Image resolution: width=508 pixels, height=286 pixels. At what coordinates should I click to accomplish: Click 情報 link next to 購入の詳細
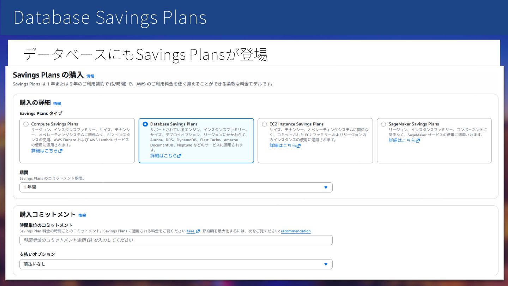pos(57,103)
